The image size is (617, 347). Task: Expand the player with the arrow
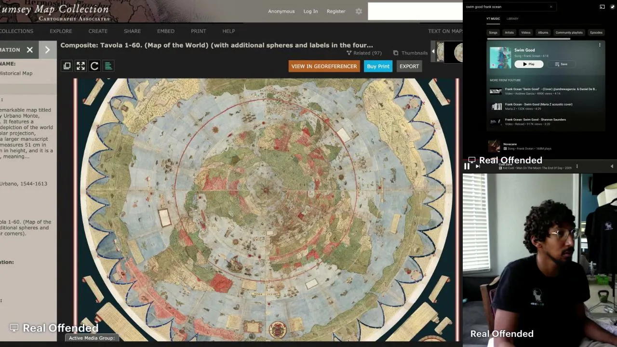[x=612, y=166]
